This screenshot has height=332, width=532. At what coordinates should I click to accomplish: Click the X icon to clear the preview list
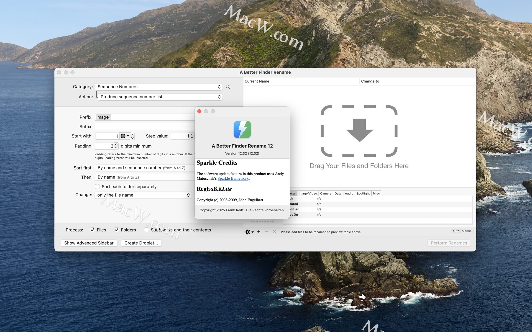274,232
